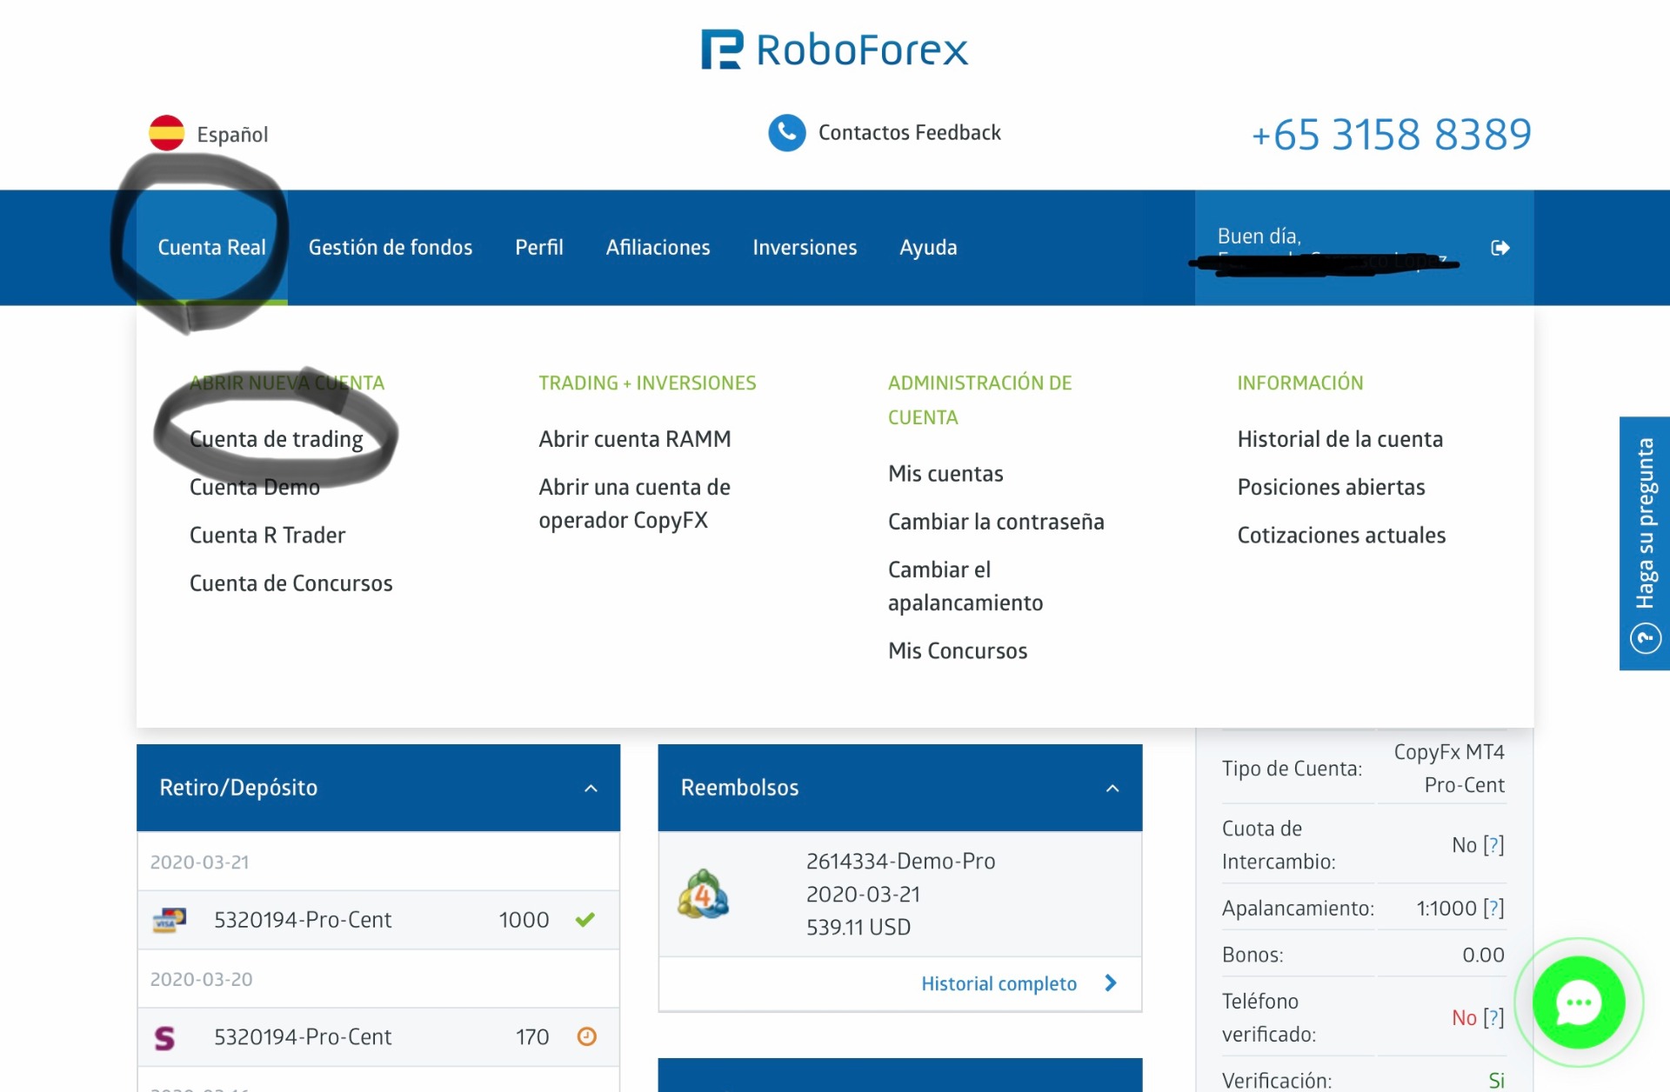The height and width of the screenshot is (1092, 1670).
Task: Click the Spanish flag language icon
Action: point(166,133)
